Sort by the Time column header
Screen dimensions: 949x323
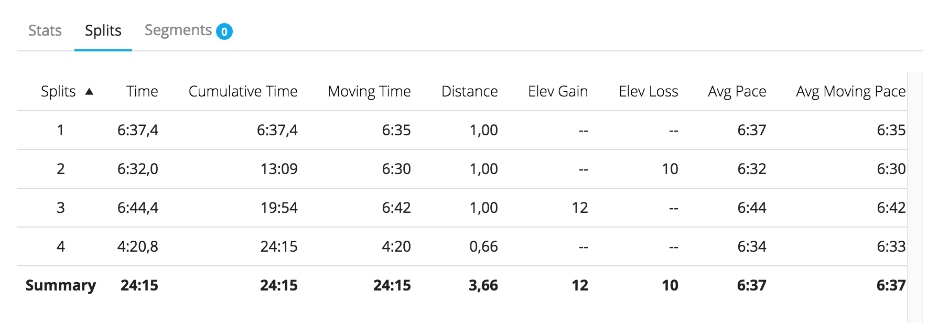pos(142,91)
